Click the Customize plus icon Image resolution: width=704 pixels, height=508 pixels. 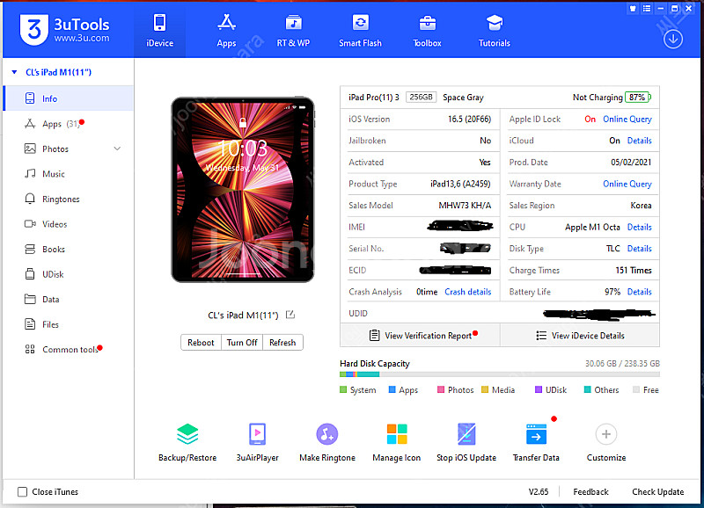[x=605, y=434]
